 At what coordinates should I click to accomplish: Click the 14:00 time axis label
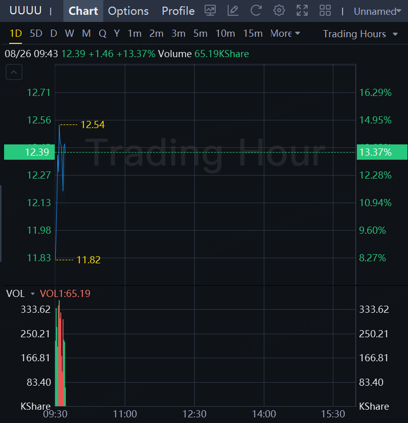pyautogui.click(x=264, y=414)
